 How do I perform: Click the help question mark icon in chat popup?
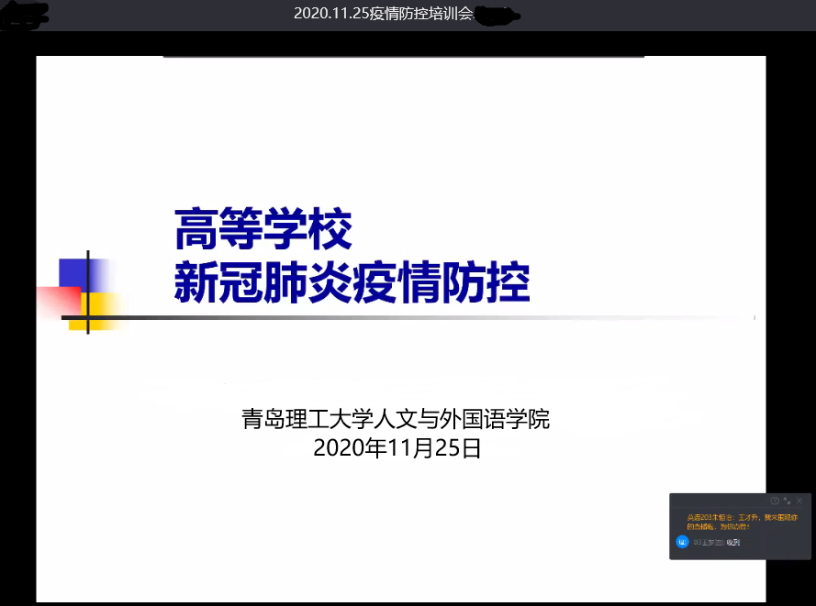coord(775,501)
